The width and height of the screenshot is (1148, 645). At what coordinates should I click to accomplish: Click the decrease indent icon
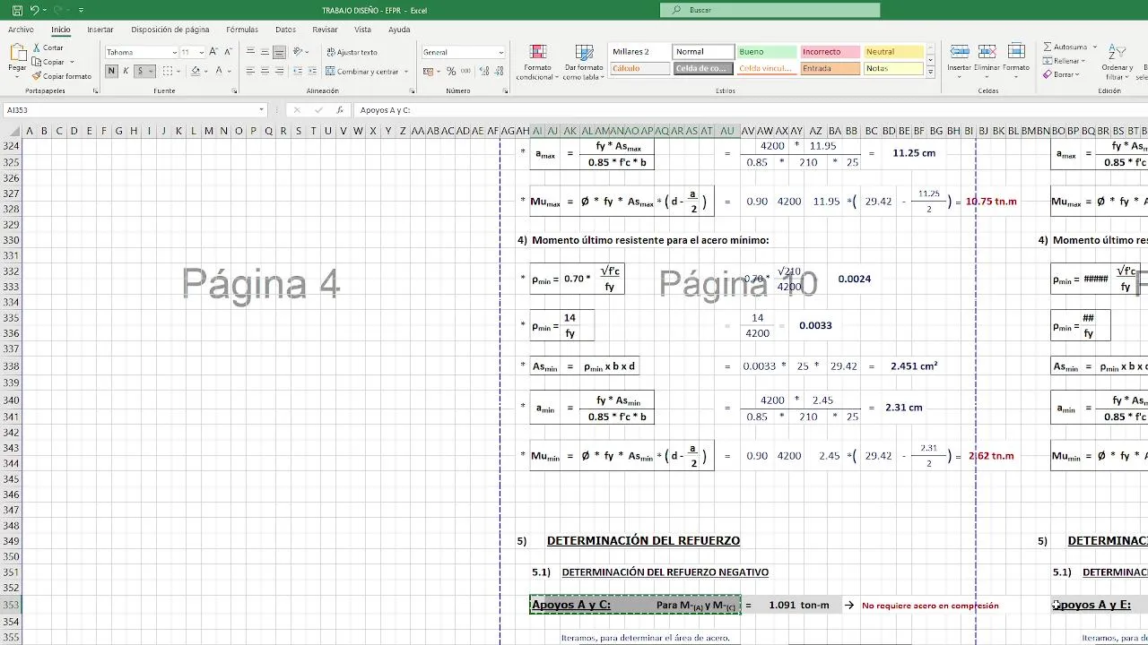[x=297, y=71]
